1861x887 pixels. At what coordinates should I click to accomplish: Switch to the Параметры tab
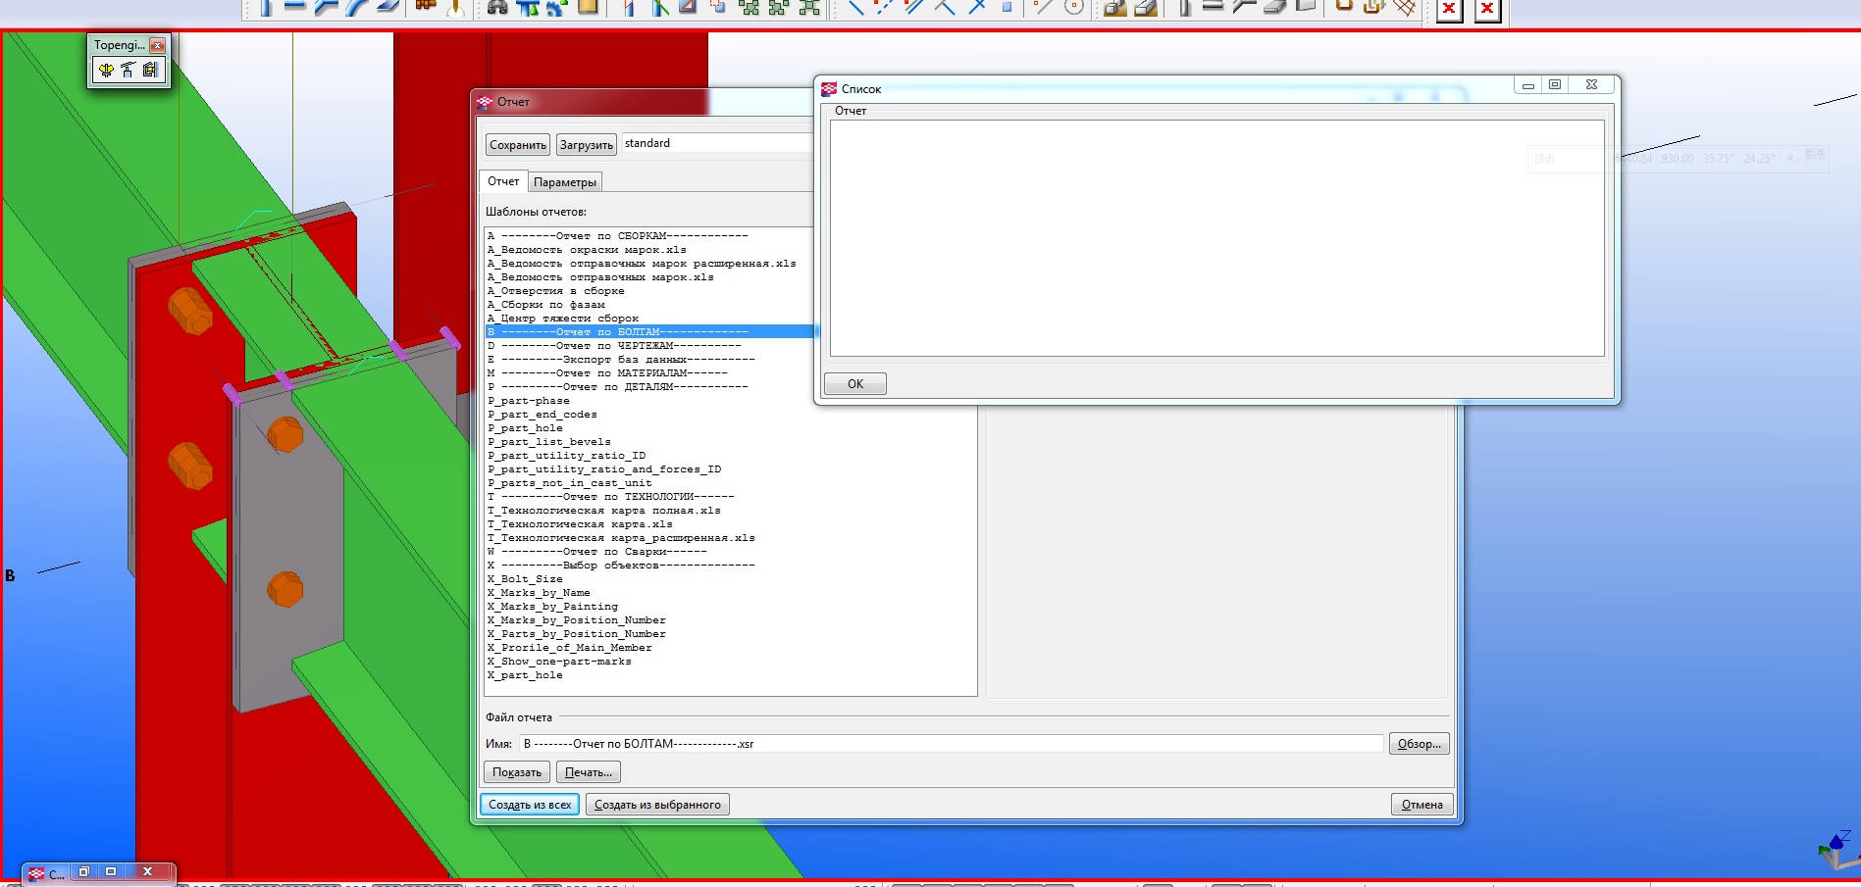[564, 182]
